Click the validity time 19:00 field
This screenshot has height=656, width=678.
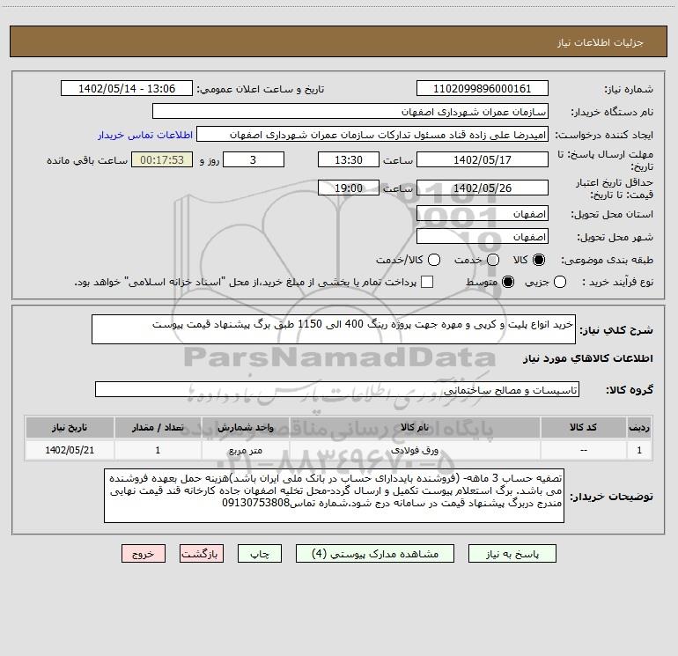pos(349,188)
